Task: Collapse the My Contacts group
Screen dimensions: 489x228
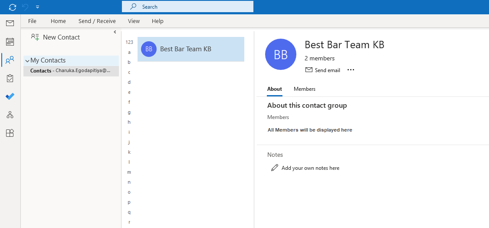Action: pyautogui.click(x=27, y=61)
